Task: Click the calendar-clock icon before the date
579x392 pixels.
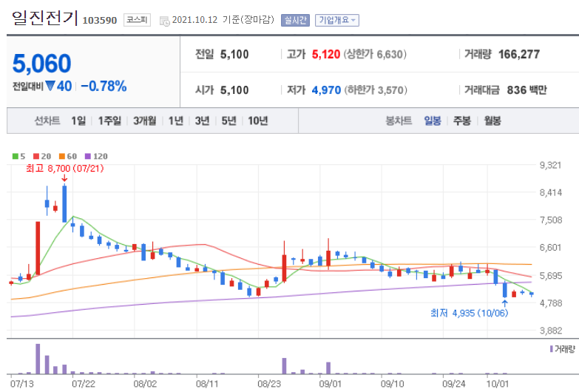Action: [x=164, y=21]
